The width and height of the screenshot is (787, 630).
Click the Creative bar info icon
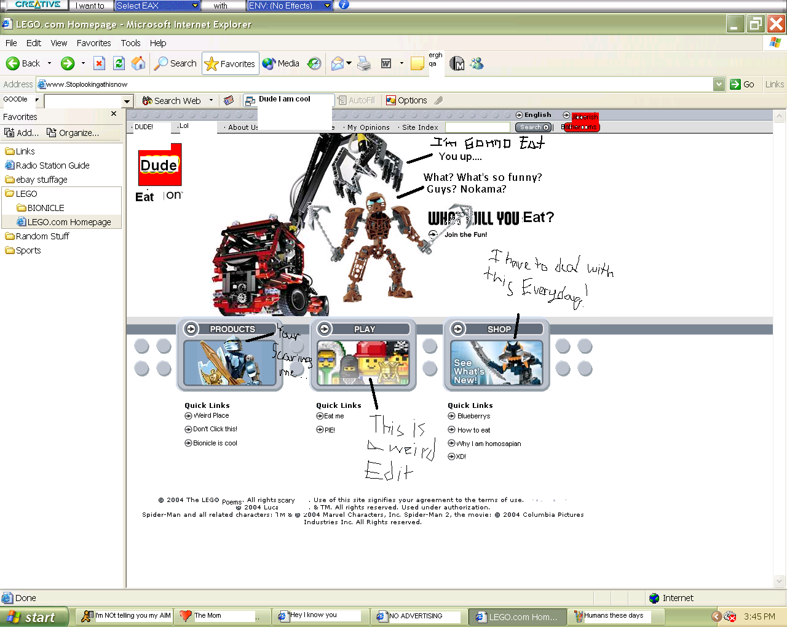point(344,5)
